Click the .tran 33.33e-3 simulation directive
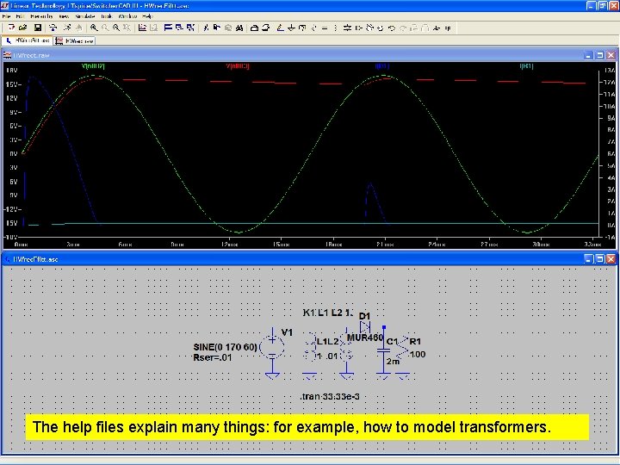 (330, 396)
